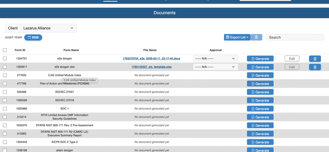Edit the e2e docgen row
The width and height of the screenshot is (329, 152).
coord(292,59)
